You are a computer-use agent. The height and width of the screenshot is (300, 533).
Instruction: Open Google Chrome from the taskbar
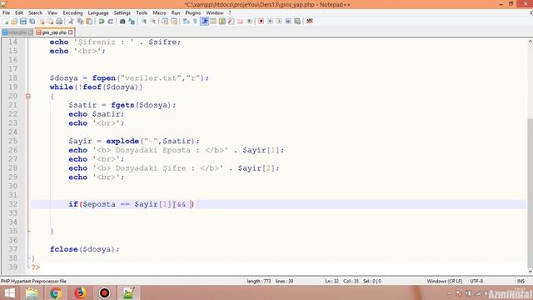coord(56,292)
